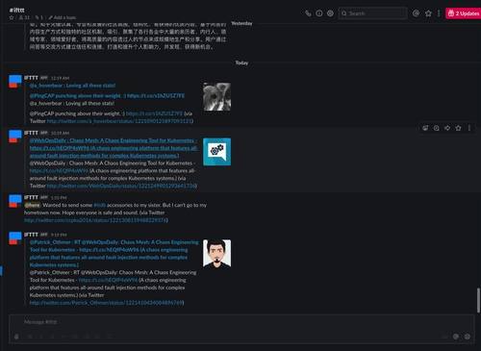Focus the Search field

pos(372,13)
